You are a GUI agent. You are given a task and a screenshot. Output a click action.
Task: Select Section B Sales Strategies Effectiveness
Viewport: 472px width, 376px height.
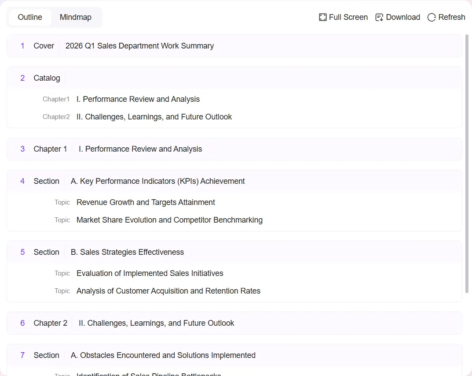click(127, 252)
